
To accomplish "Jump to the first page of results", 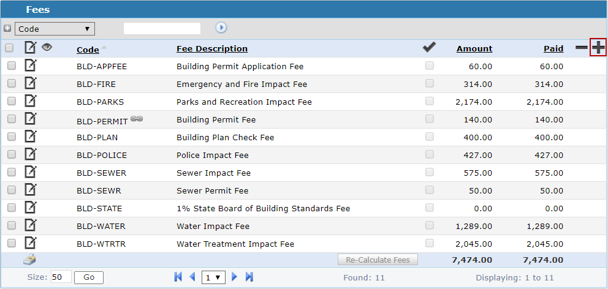I will click(178, 277).
